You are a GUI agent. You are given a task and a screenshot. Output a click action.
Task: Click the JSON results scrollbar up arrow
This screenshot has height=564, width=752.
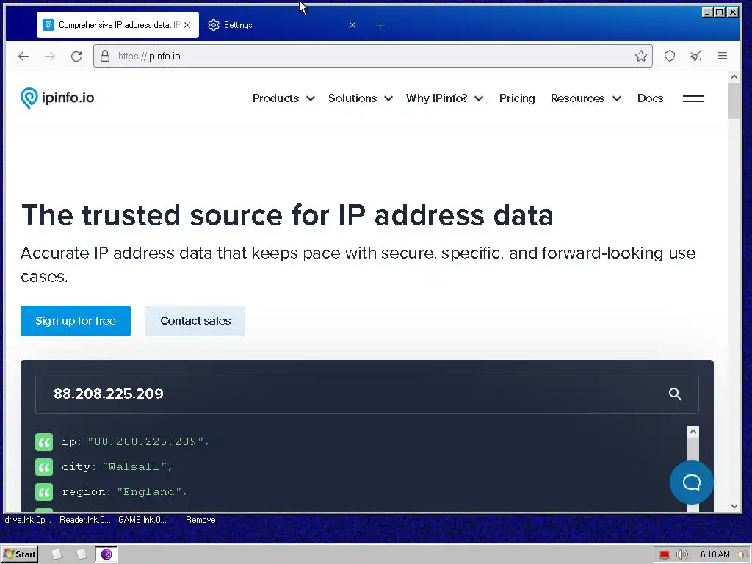pyautogui.click(x=693, y=432)
